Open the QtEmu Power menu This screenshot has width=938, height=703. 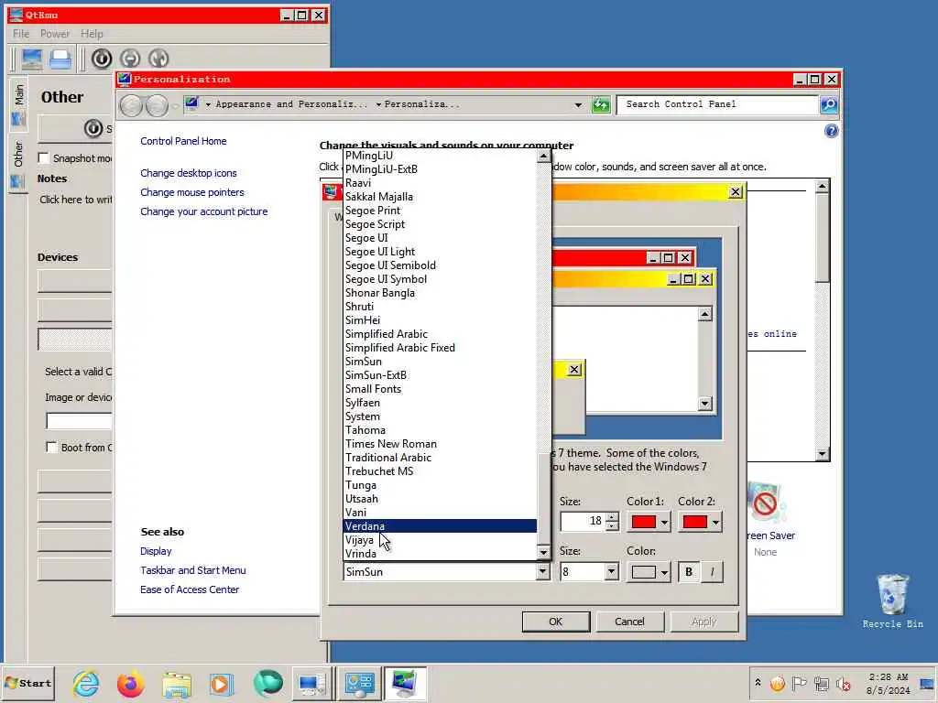pyautogui.click(x=55, y=34)
